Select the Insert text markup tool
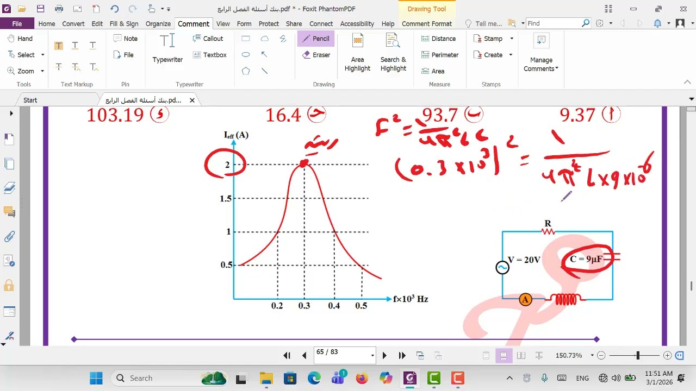 point(93,67)
